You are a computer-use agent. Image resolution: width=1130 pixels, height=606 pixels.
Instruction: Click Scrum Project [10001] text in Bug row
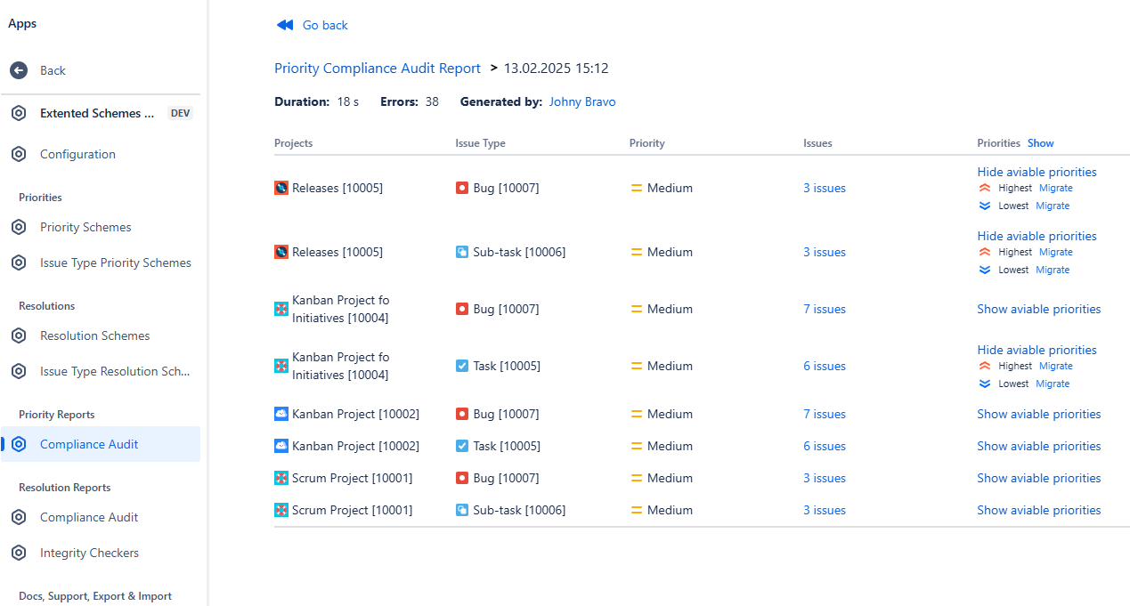[x=352, y=478]
